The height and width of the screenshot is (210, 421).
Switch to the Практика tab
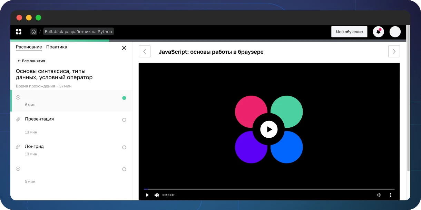coord(57,47)
